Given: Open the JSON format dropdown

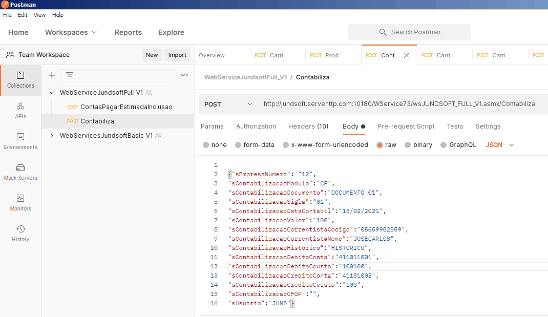Looking at the screenshot, I should tap(500, 145).
